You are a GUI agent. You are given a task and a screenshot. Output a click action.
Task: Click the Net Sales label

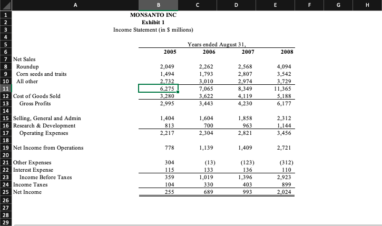point(24,59)
